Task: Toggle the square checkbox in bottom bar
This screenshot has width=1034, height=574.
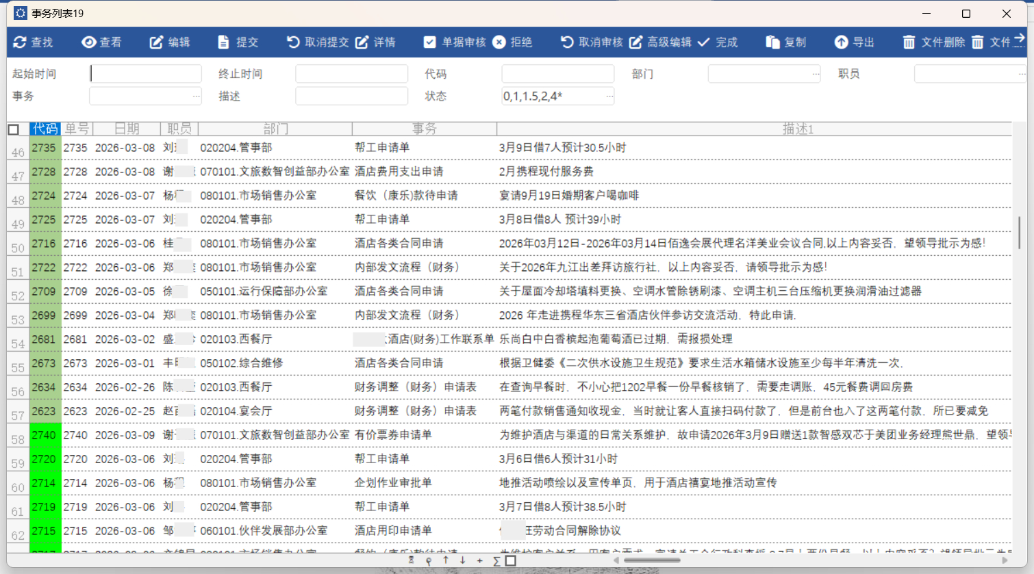Action: point(510,561)
